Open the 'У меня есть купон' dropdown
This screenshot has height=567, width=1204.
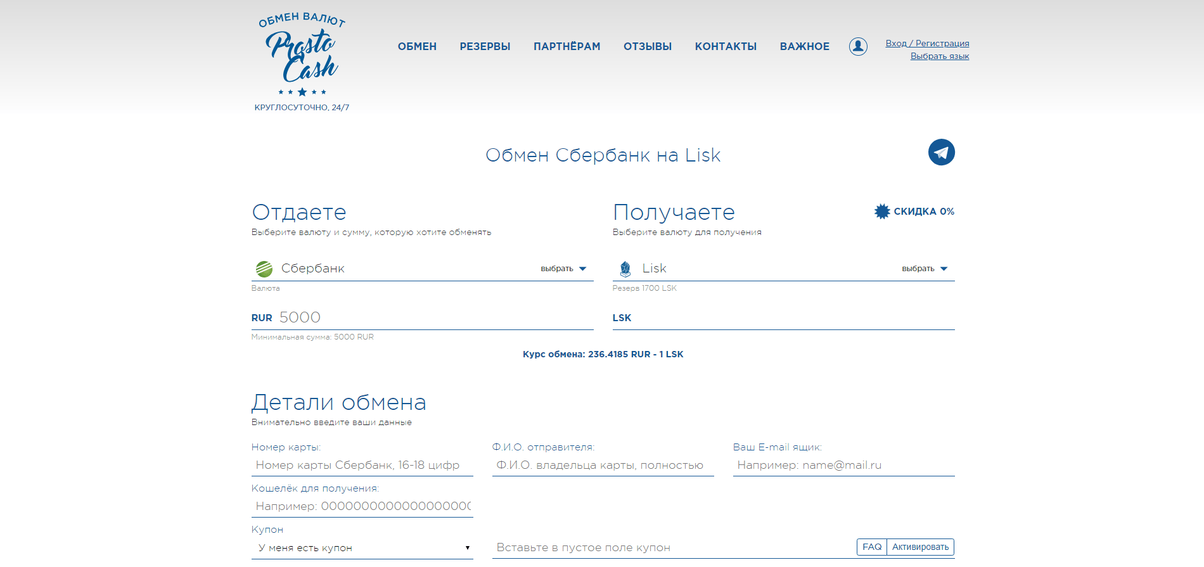click(x=362, y=548)
